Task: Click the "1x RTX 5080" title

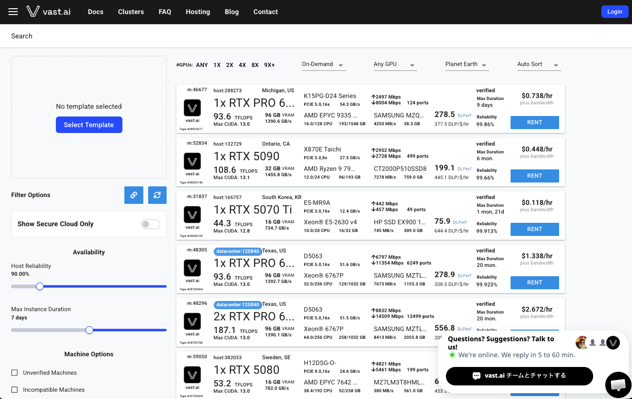Action: coord(247,370)
